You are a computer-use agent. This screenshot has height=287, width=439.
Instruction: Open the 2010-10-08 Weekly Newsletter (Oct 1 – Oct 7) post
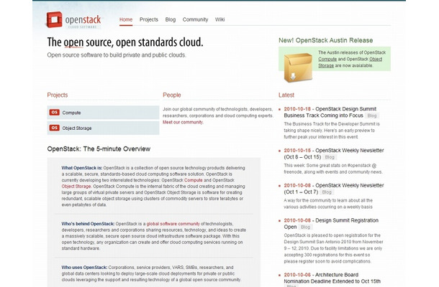click(x=334, y=189)
